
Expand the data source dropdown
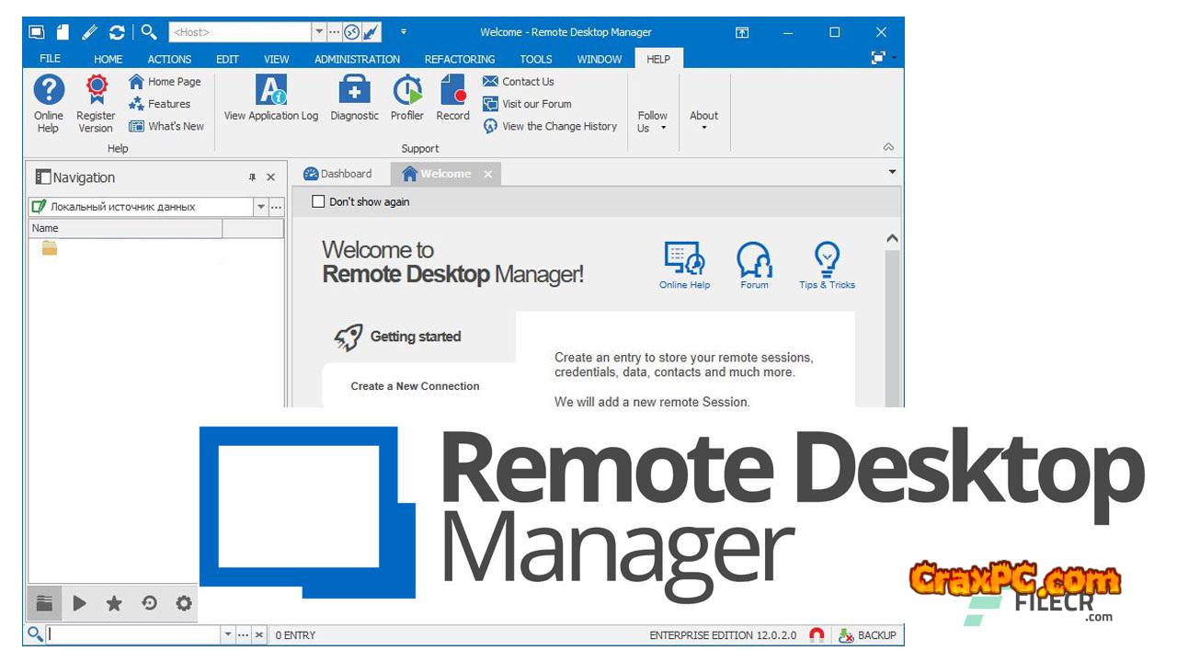(260, 207)
